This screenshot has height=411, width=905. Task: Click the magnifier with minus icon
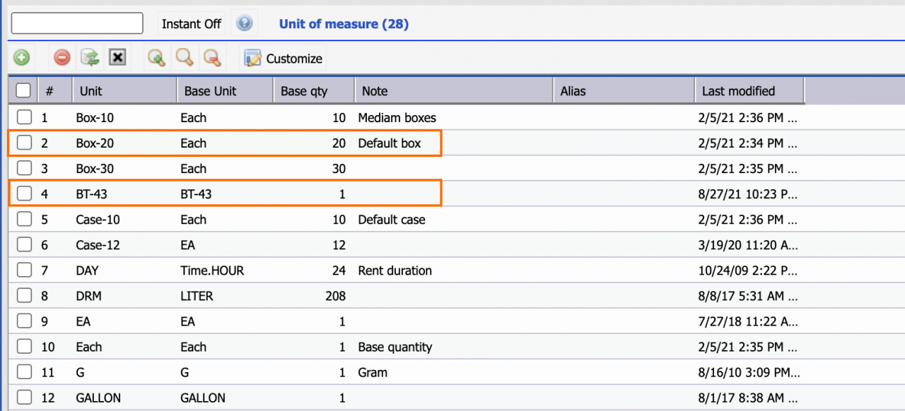point(212,58)
